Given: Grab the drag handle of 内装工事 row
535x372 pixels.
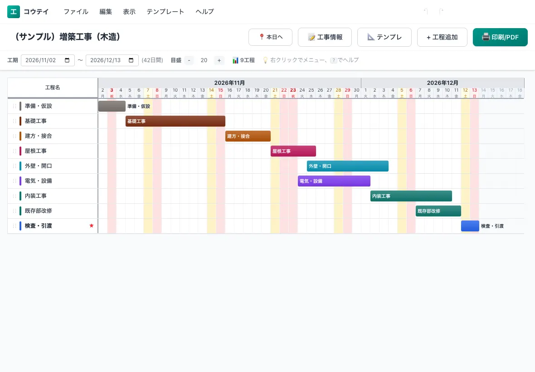Looking at the screenshot, I should tap(15, 196).
